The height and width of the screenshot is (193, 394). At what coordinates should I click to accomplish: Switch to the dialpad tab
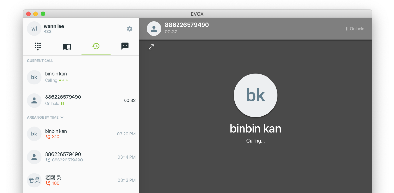click(x=38, y=46)
